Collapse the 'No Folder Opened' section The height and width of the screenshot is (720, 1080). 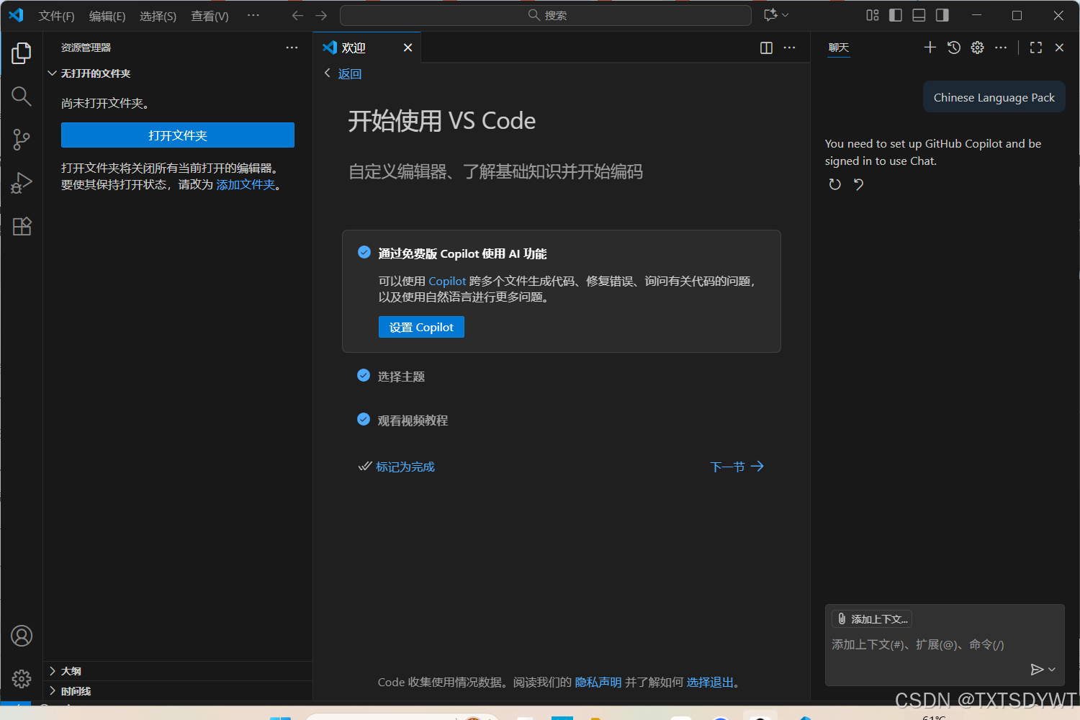tap(178, 73)
